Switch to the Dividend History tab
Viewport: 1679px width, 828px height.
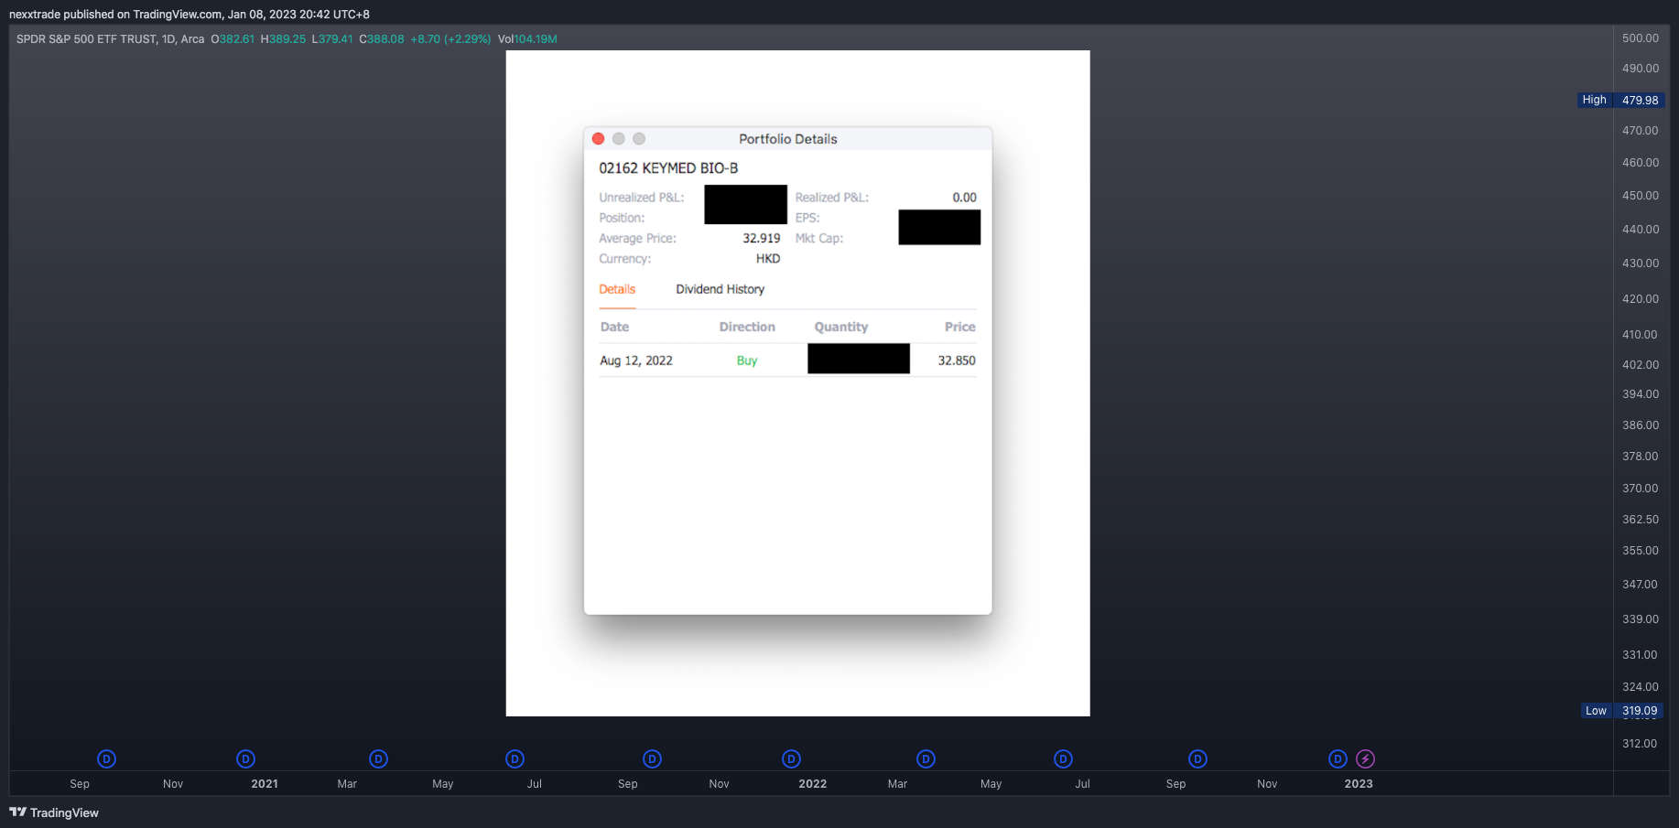(720, 289)
